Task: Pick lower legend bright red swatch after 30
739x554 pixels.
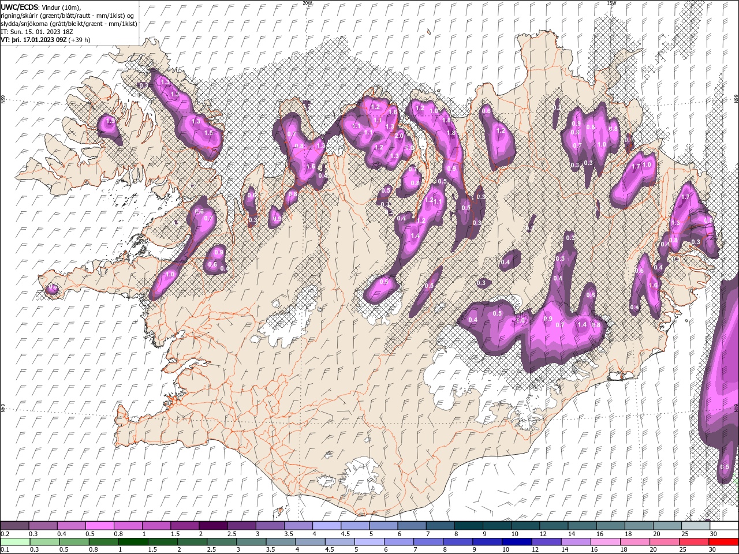Action: tap(723, 542)
